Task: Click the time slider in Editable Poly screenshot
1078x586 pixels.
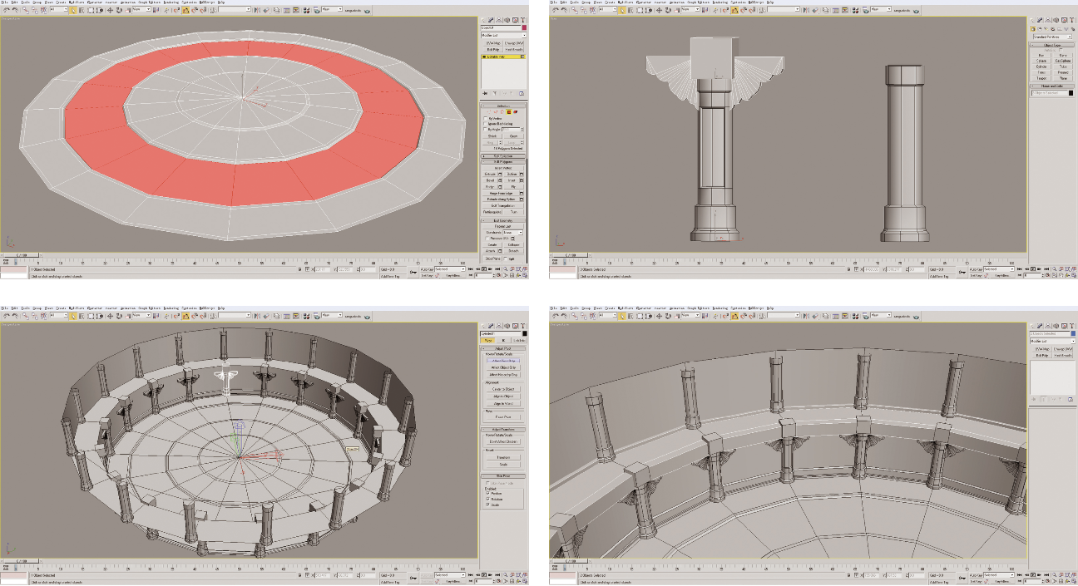Action: (x=22, y=255)
